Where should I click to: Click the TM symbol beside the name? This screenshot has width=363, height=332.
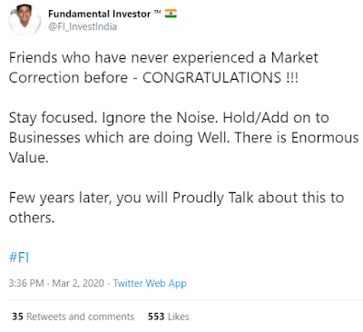[157, 13]
